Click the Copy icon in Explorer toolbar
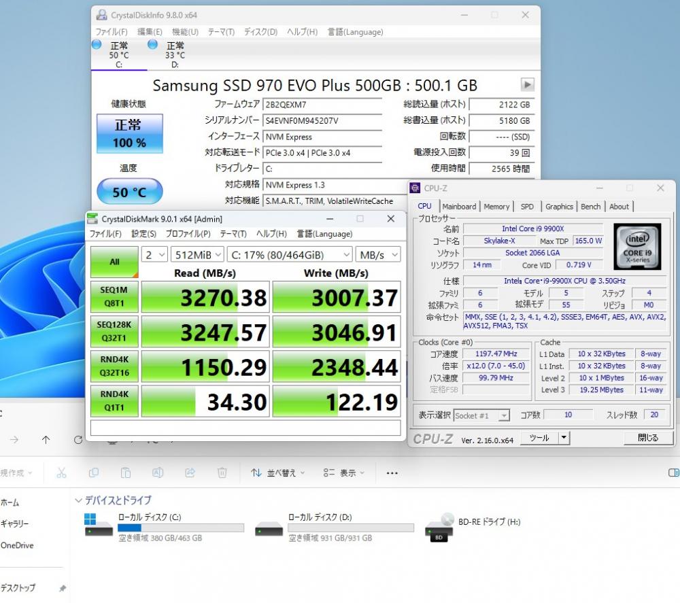The image size is (680, 603). (94, 472)
